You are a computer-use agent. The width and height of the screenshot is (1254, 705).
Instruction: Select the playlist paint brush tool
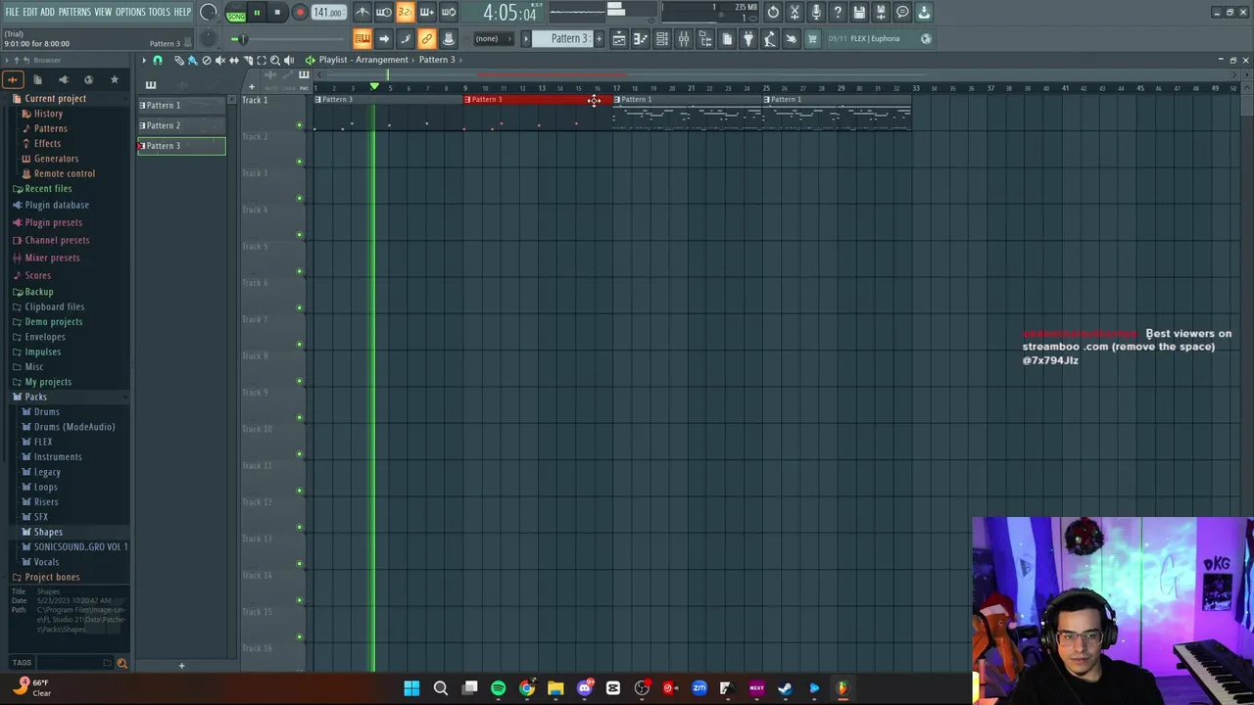point(192,61)
